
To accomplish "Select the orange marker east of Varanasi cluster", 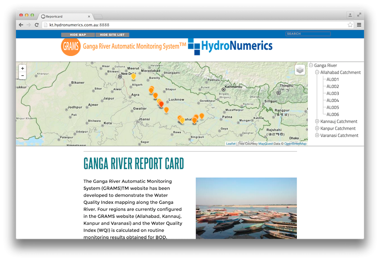I will coord(202,116).
